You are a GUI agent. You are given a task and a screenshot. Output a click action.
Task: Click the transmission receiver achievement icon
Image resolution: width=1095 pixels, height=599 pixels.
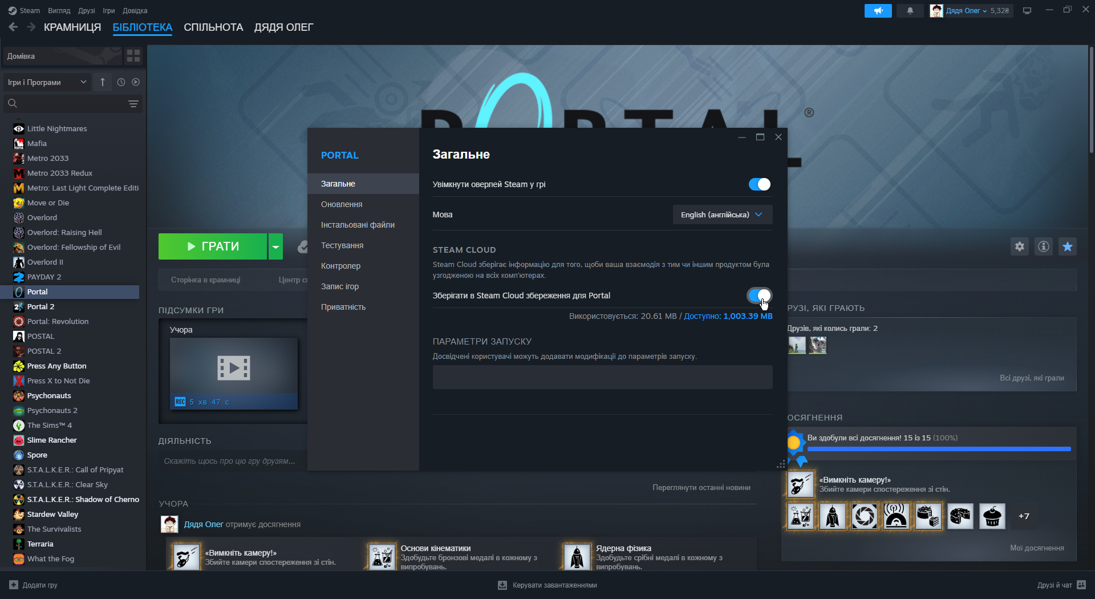coord(897,516)
